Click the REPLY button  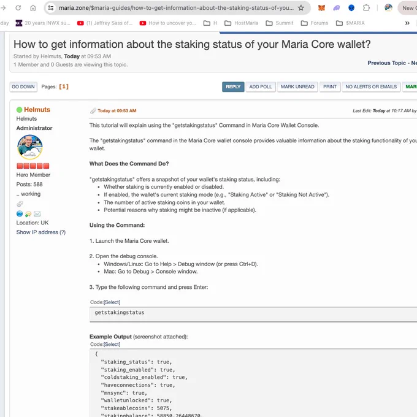pyautogui.click(x=233, y=86)
